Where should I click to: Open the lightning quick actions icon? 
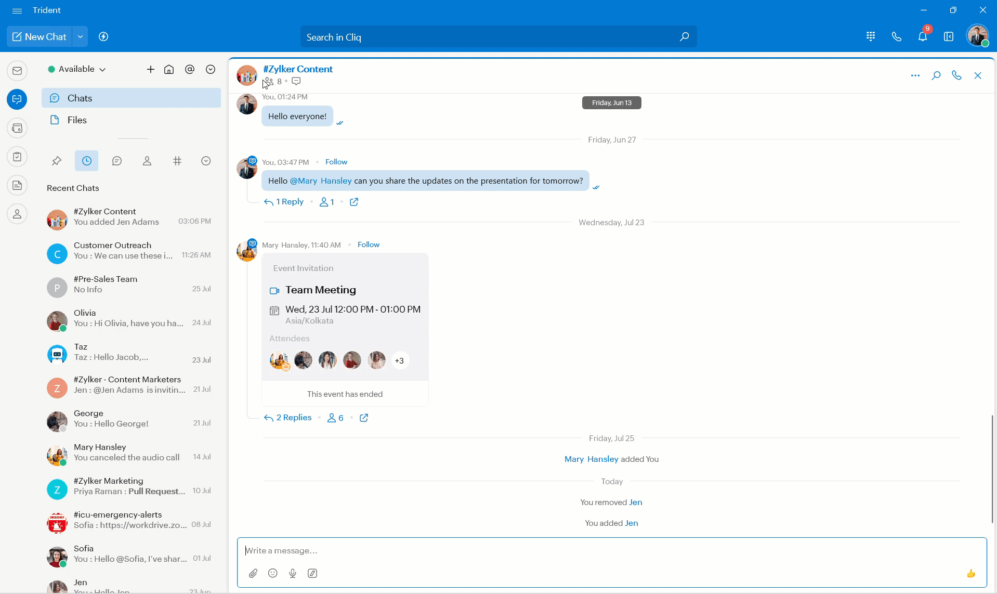[103, 37]
